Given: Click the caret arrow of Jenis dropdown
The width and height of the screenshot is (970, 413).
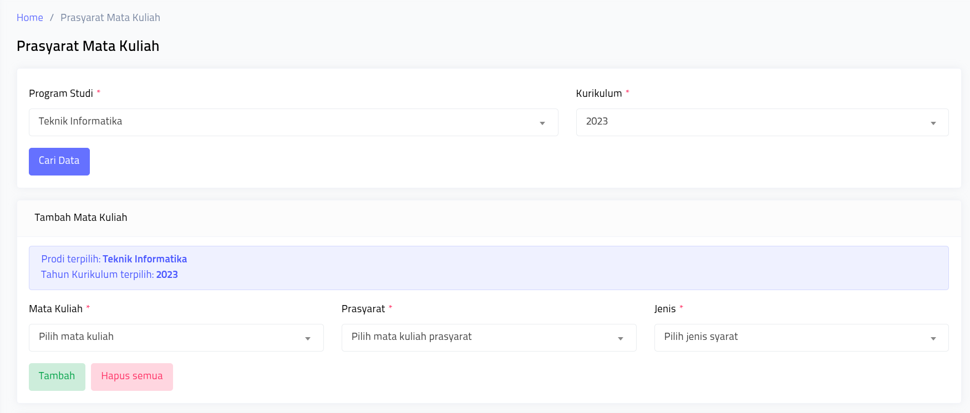Looking at the screenshot, I should pyautogui.click(x=933, y=338).
